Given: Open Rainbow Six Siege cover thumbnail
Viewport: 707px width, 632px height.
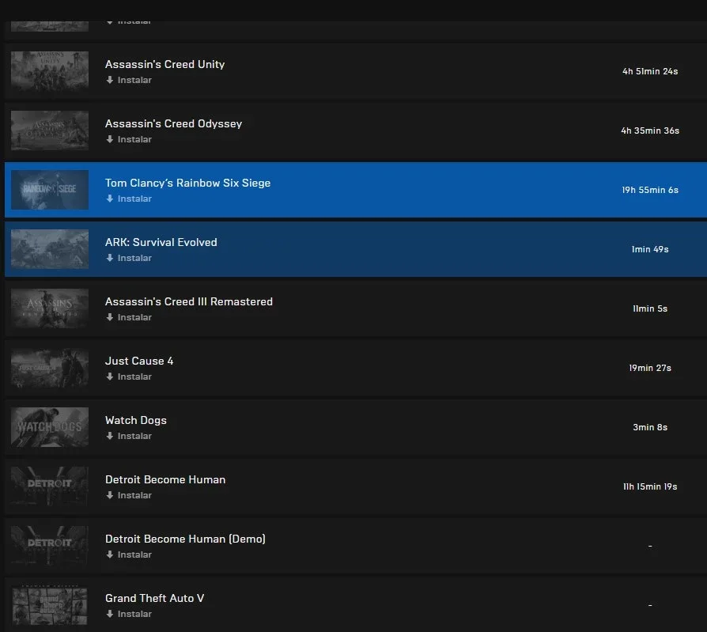Looking at the screenshot, I should 50,190.
